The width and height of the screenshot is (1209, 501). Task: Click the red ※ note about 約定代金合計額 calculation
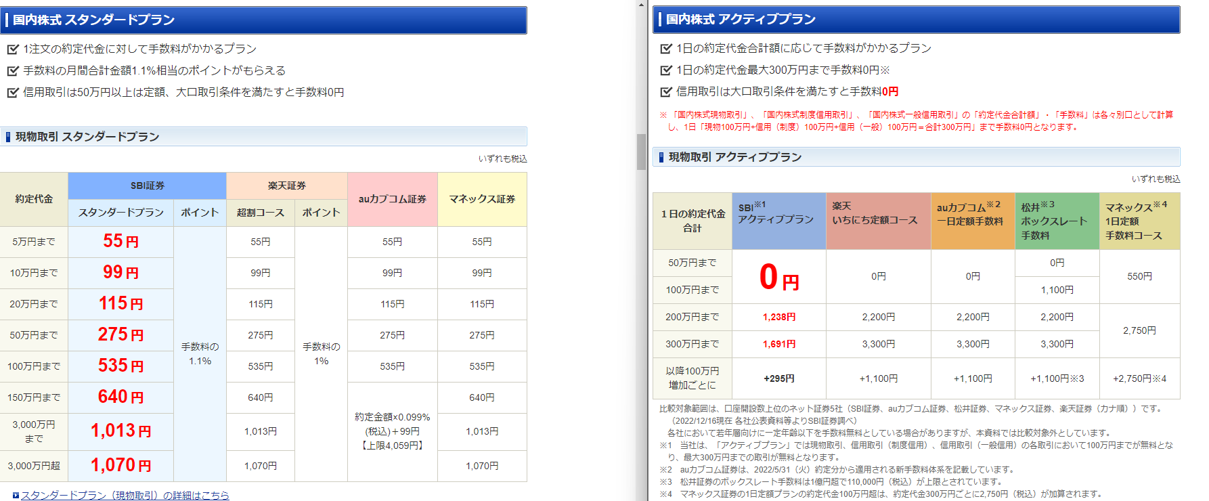(x=917, y=121)
